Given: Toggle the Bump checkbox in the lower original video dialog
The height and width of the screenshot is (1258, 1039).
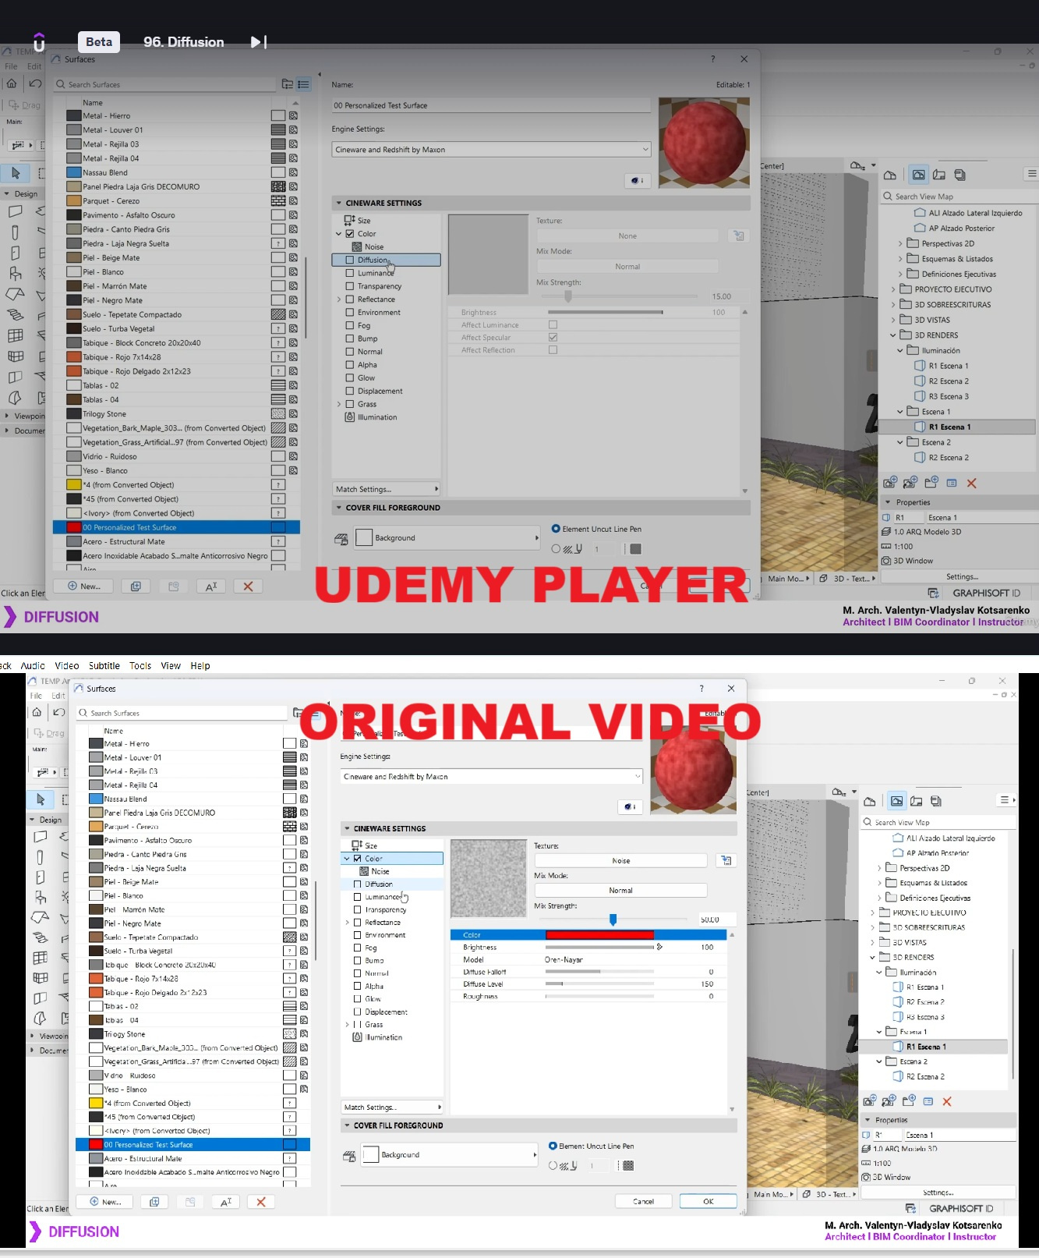Looking at the screenshot, I should click(x=358, y=961).
